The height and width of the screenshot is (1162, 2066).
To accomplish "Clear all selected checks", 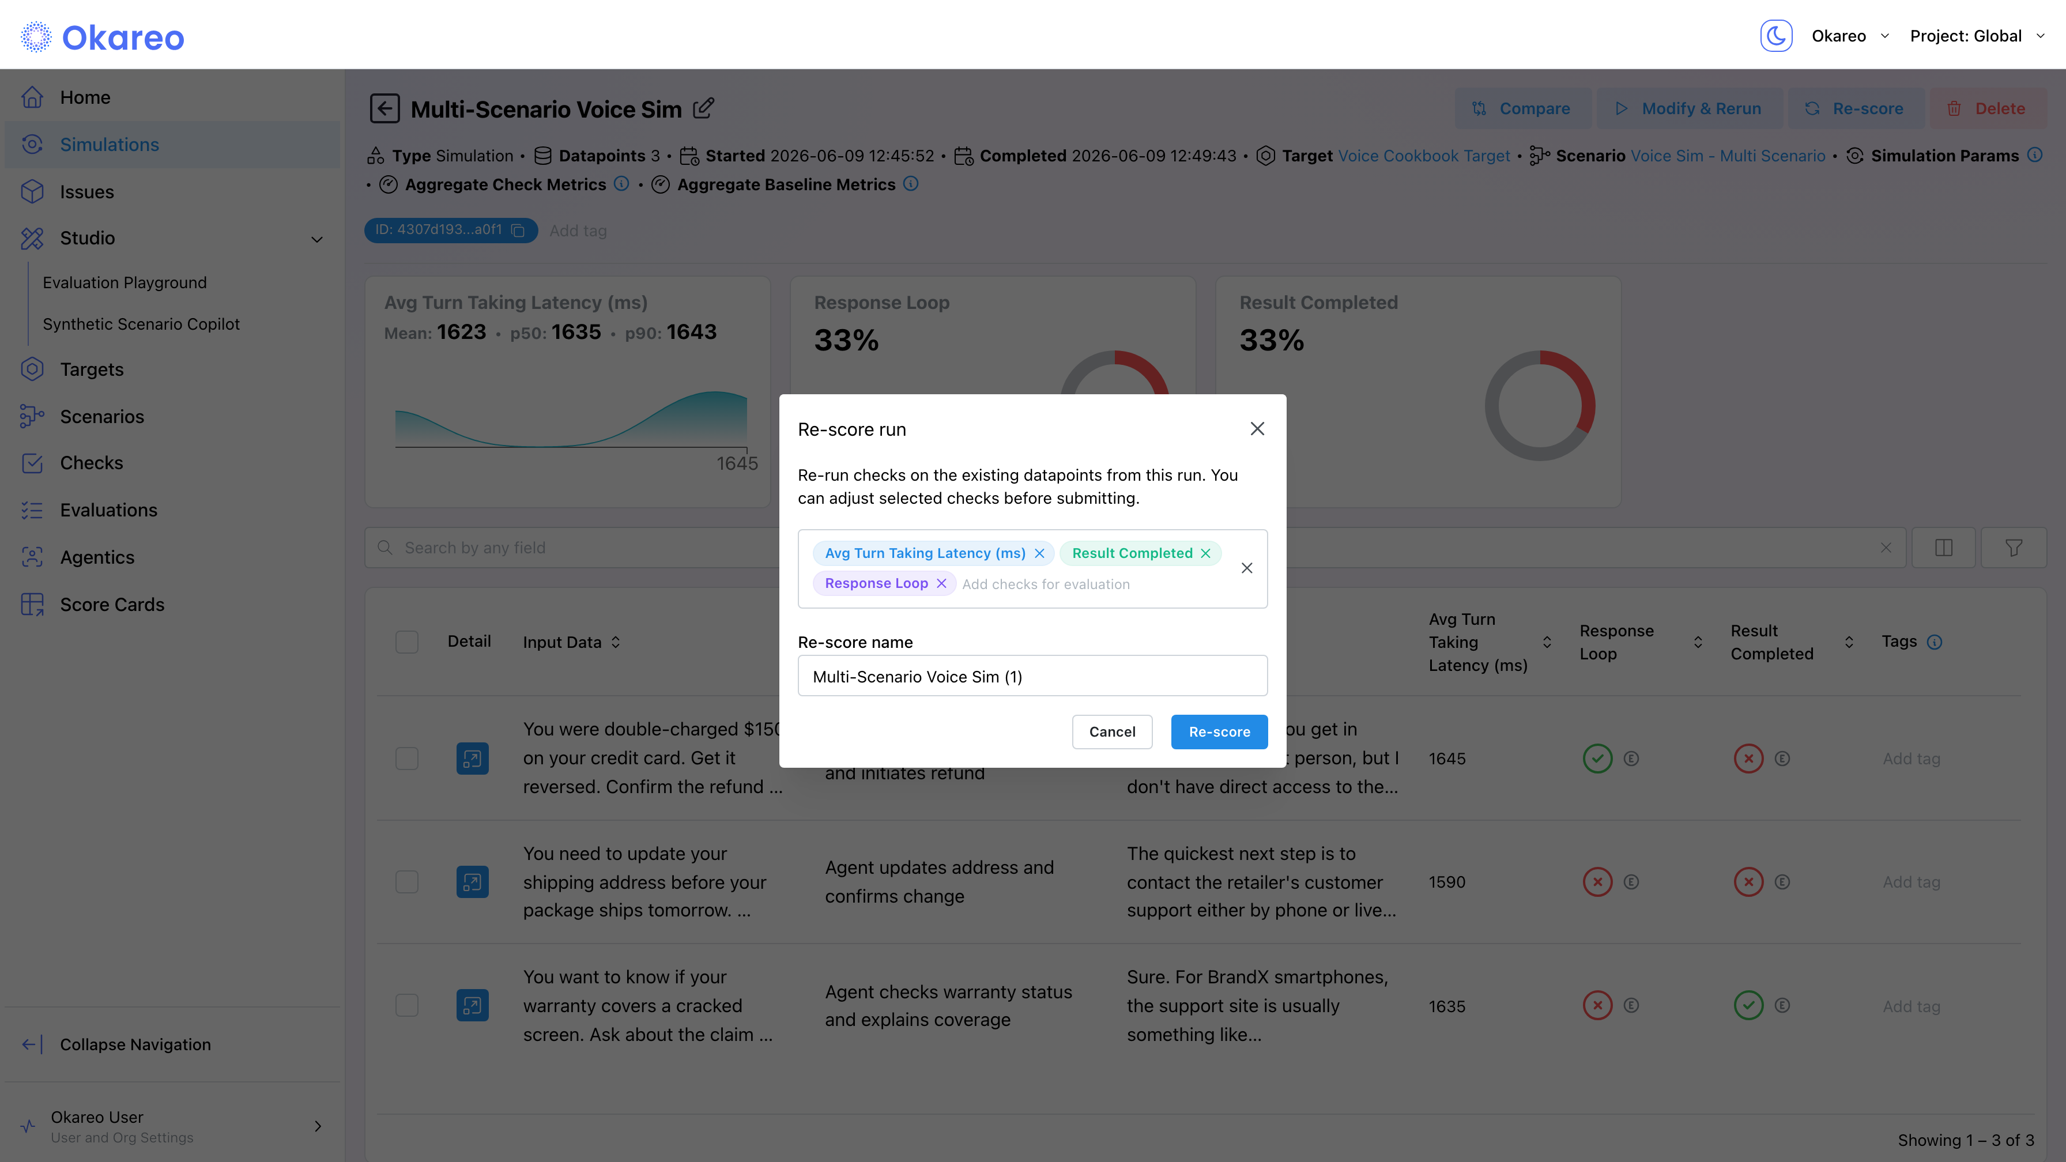I will 1247,568.
